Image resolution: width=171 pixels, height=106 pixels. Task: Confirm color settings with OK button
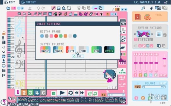pos(78,56)
